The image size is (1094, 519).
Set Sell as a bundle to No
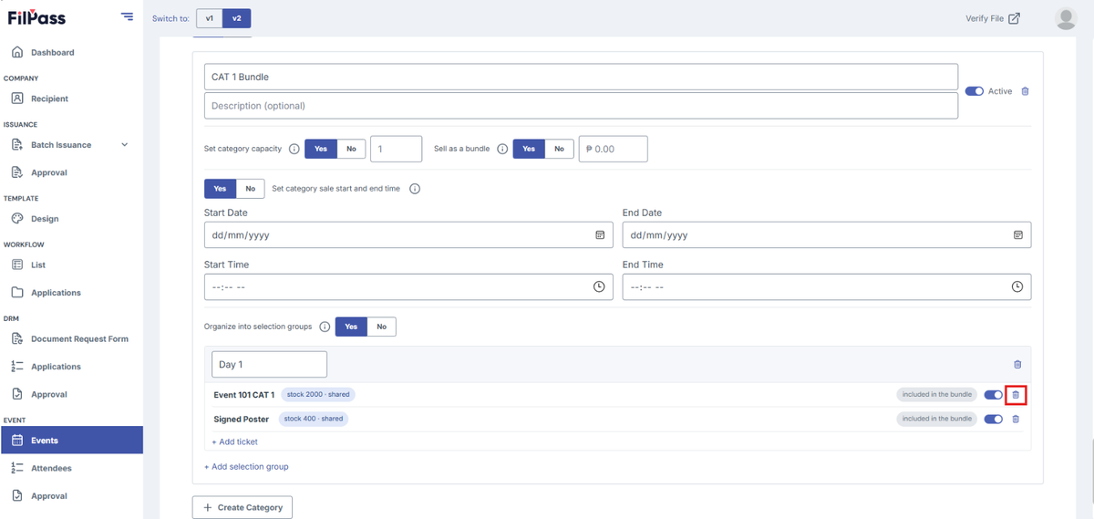point(559,149)
